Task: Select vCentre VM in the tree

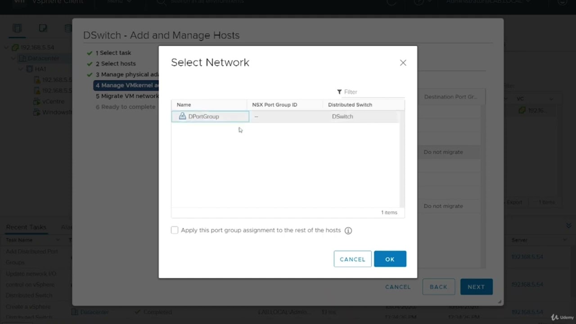Action: pyautogui.click(x=53, y=101)
